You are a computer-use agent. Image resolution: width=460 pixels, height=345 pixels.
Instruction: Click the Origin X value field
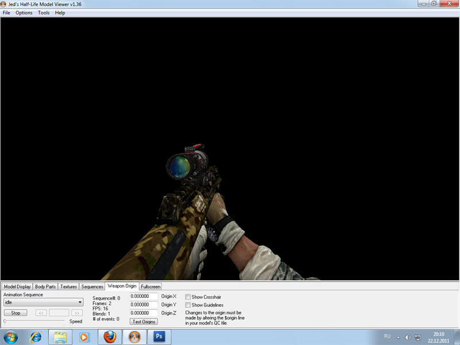(143, 296)
